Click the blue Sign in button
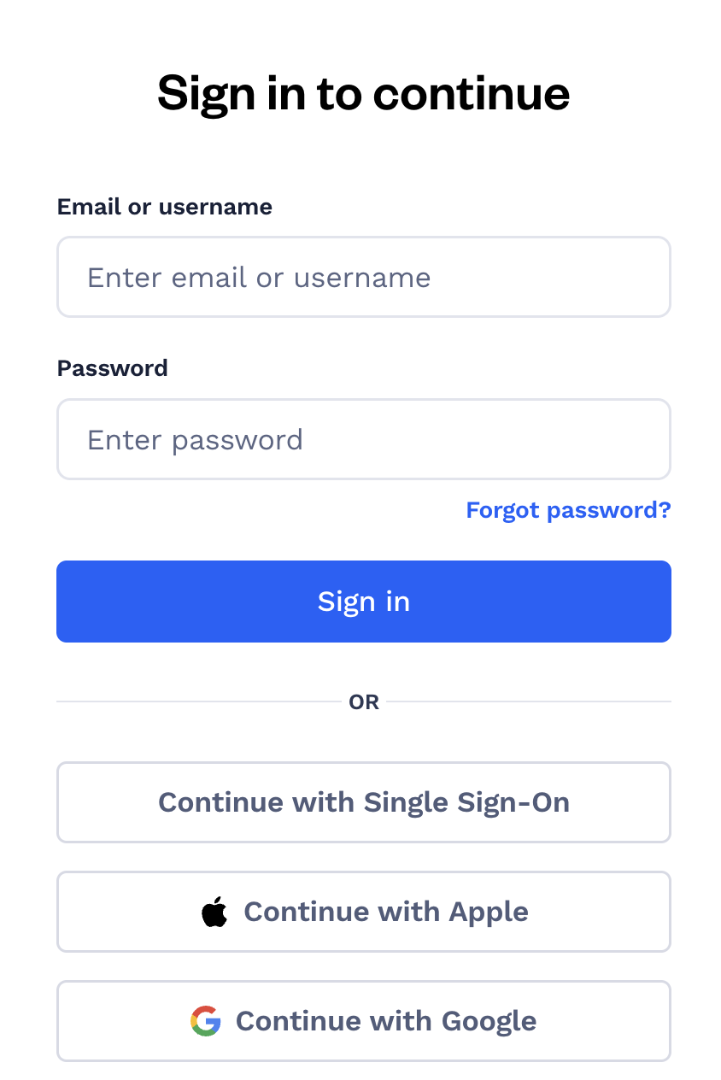Viewport: 721px width, 1080px height. [x=364, y=602]
